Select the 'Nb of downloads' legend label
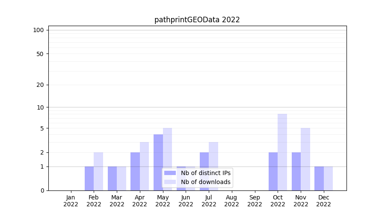The image size is (385, 214). 205,182
